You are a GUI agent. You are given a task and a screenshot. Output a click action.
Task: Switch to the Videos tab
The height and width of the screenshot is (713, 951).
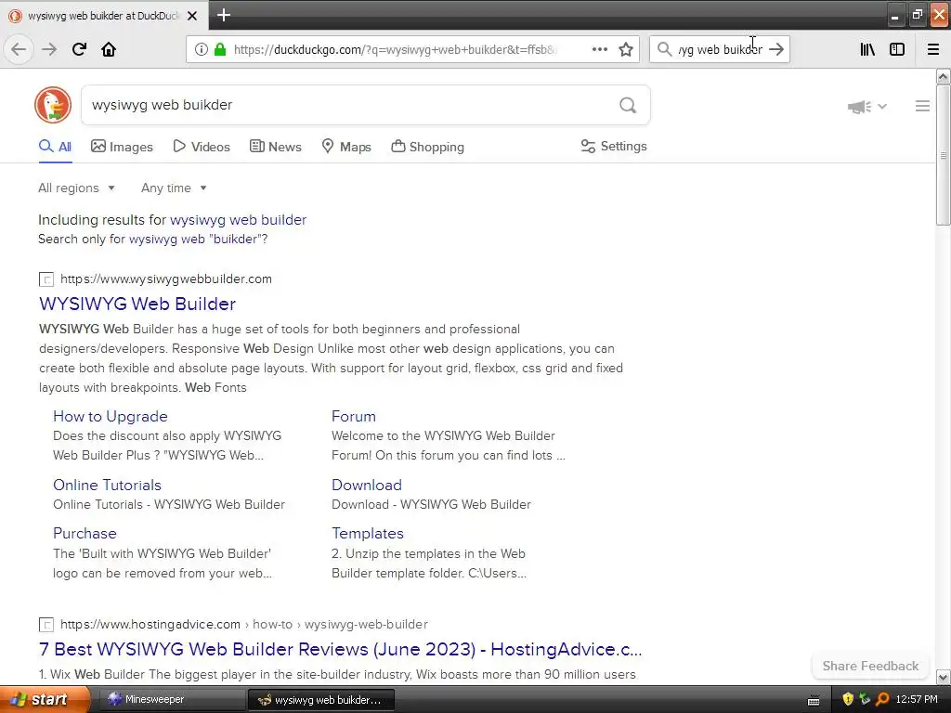point(202,147)
